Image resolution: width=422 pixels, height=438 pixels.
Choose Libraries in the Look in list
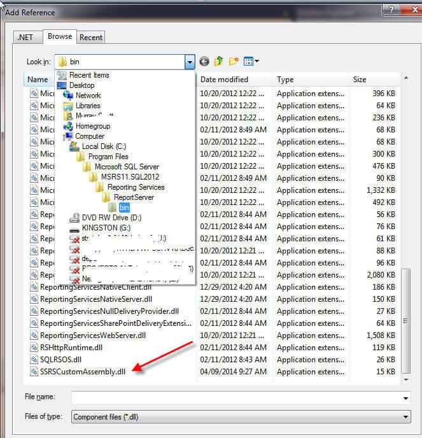88,106
